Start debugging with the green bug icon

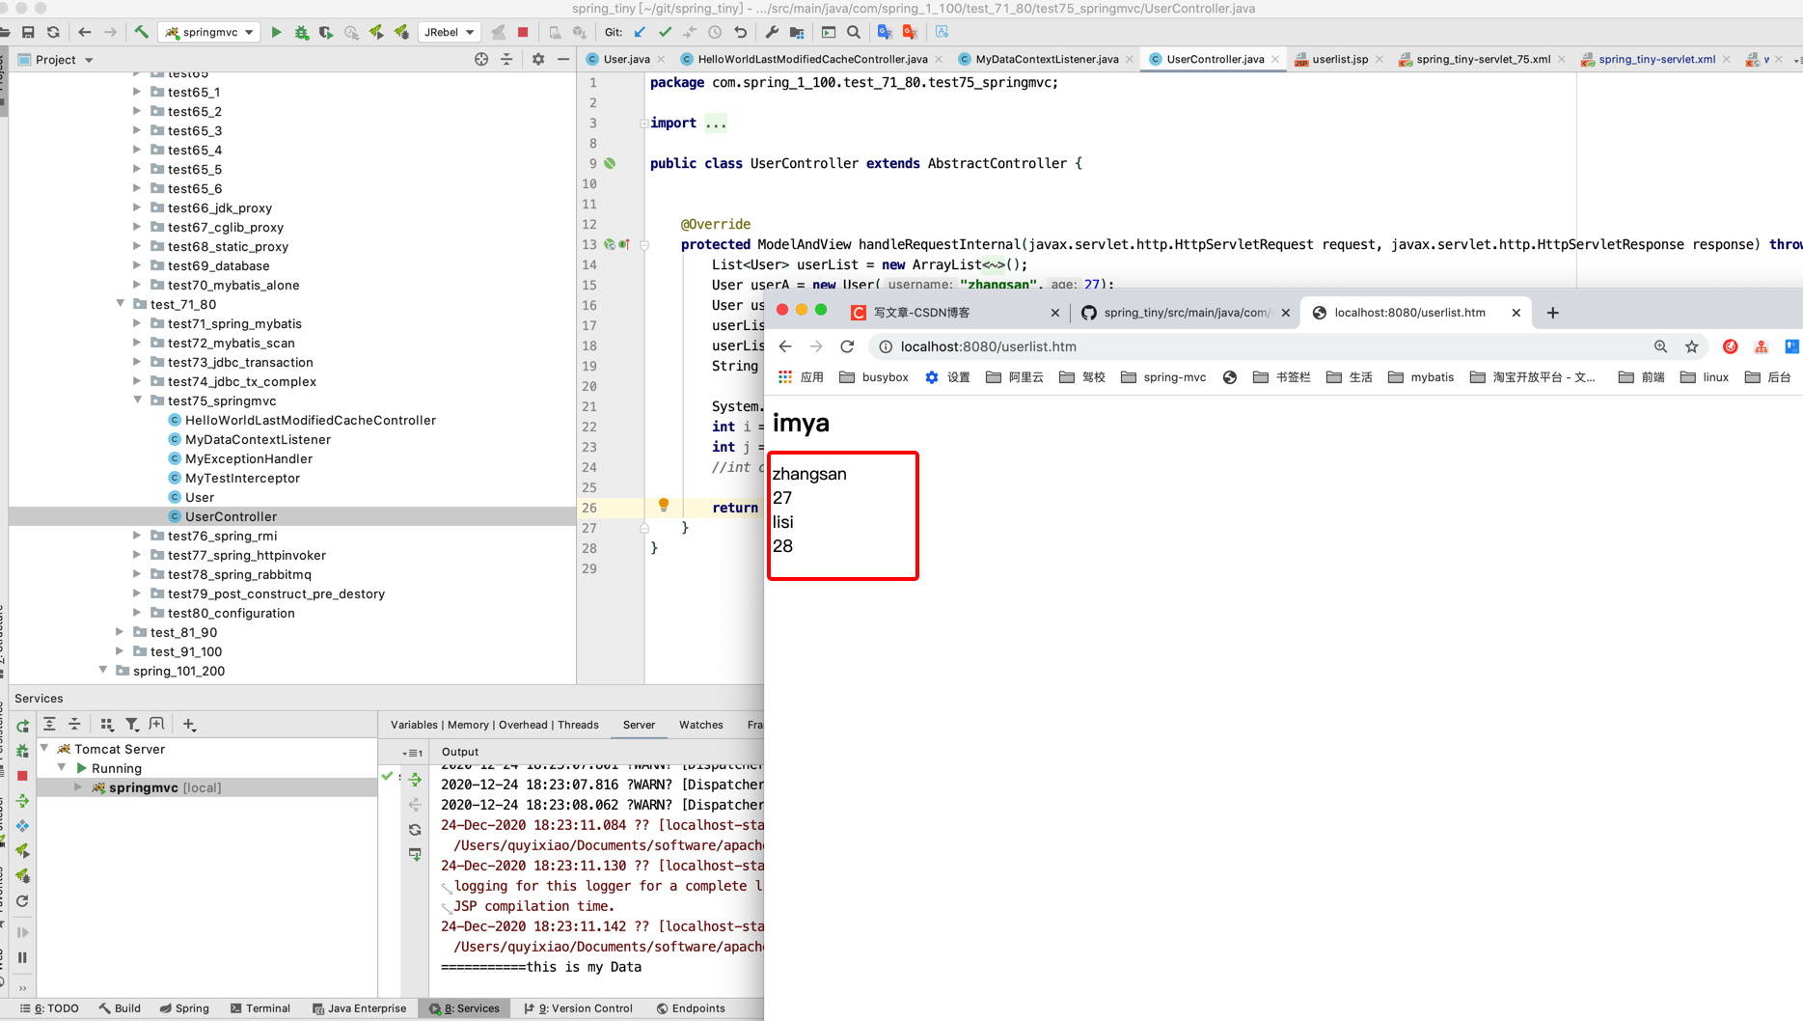click(302, 32)
